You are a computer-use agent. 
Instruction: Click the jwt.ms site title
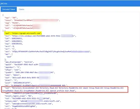[x=4, y=4]
